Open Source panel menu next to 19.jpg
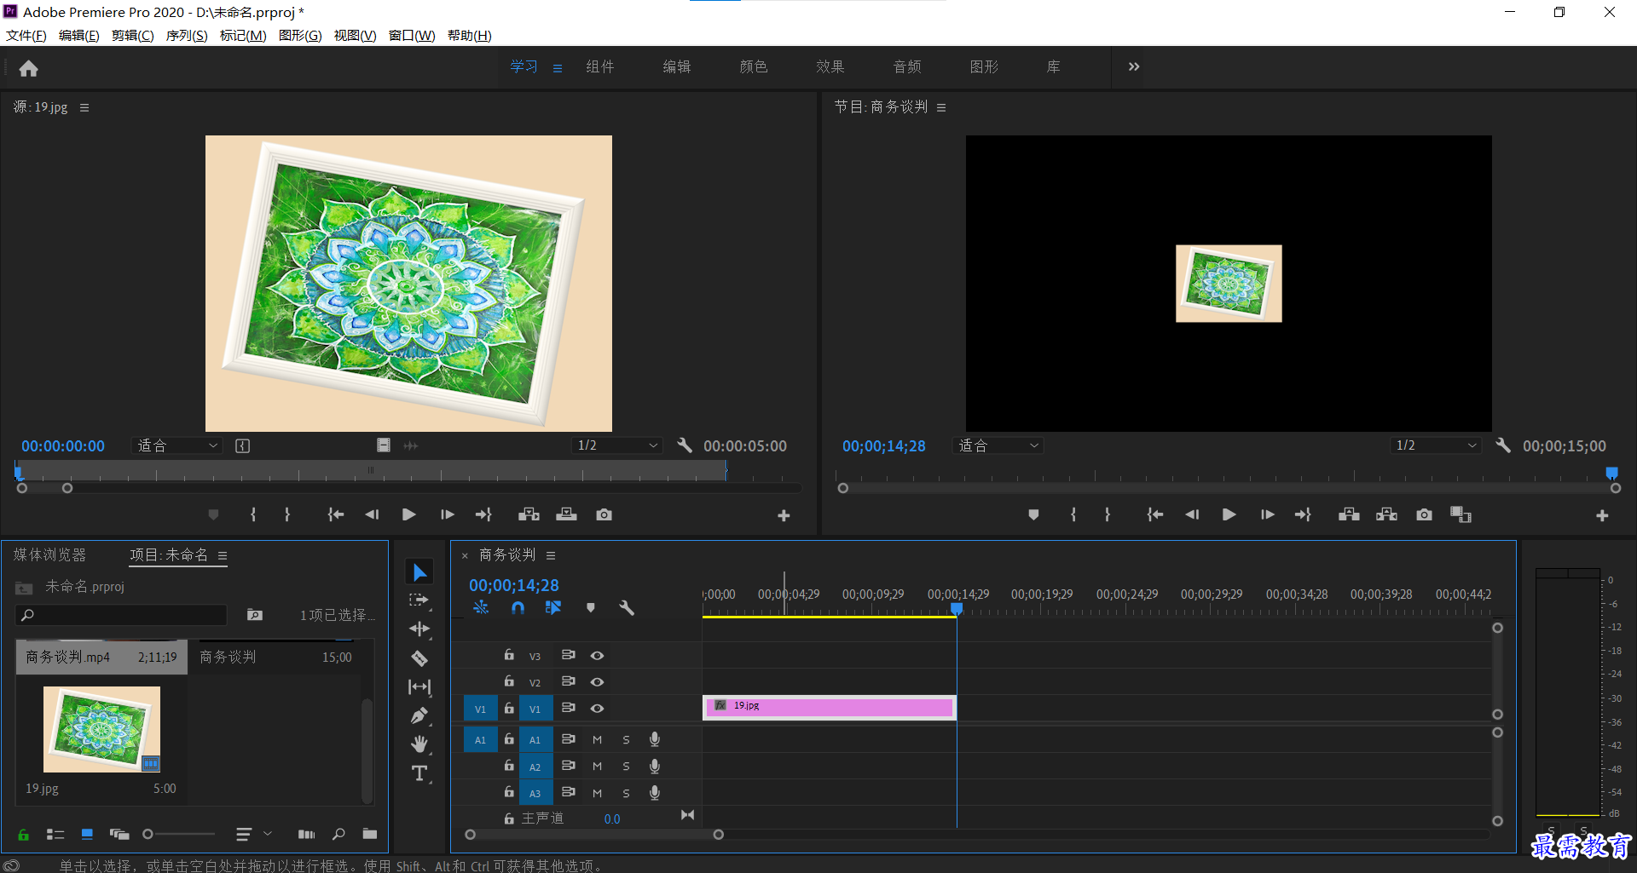Screen dimensions: 1637x873 point(84,107)
